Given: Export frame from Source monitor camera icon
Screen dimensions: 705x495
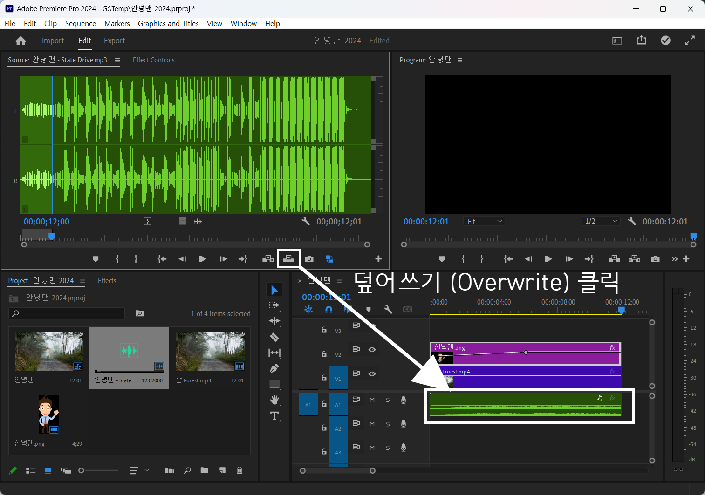Looking at the screenshot, I should pyautogui.click(x=309, y=259).
